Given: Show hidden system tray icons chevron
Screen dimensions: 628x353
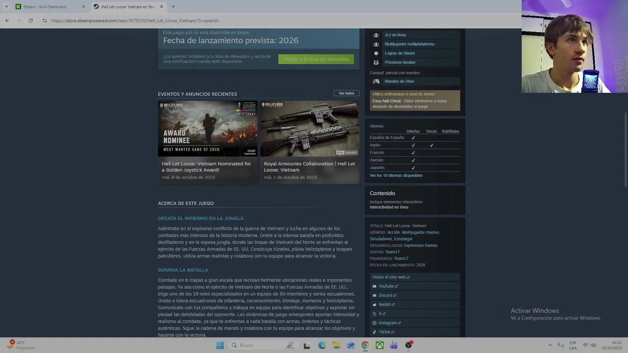Looking at the screenshot, I should point(550,345).
